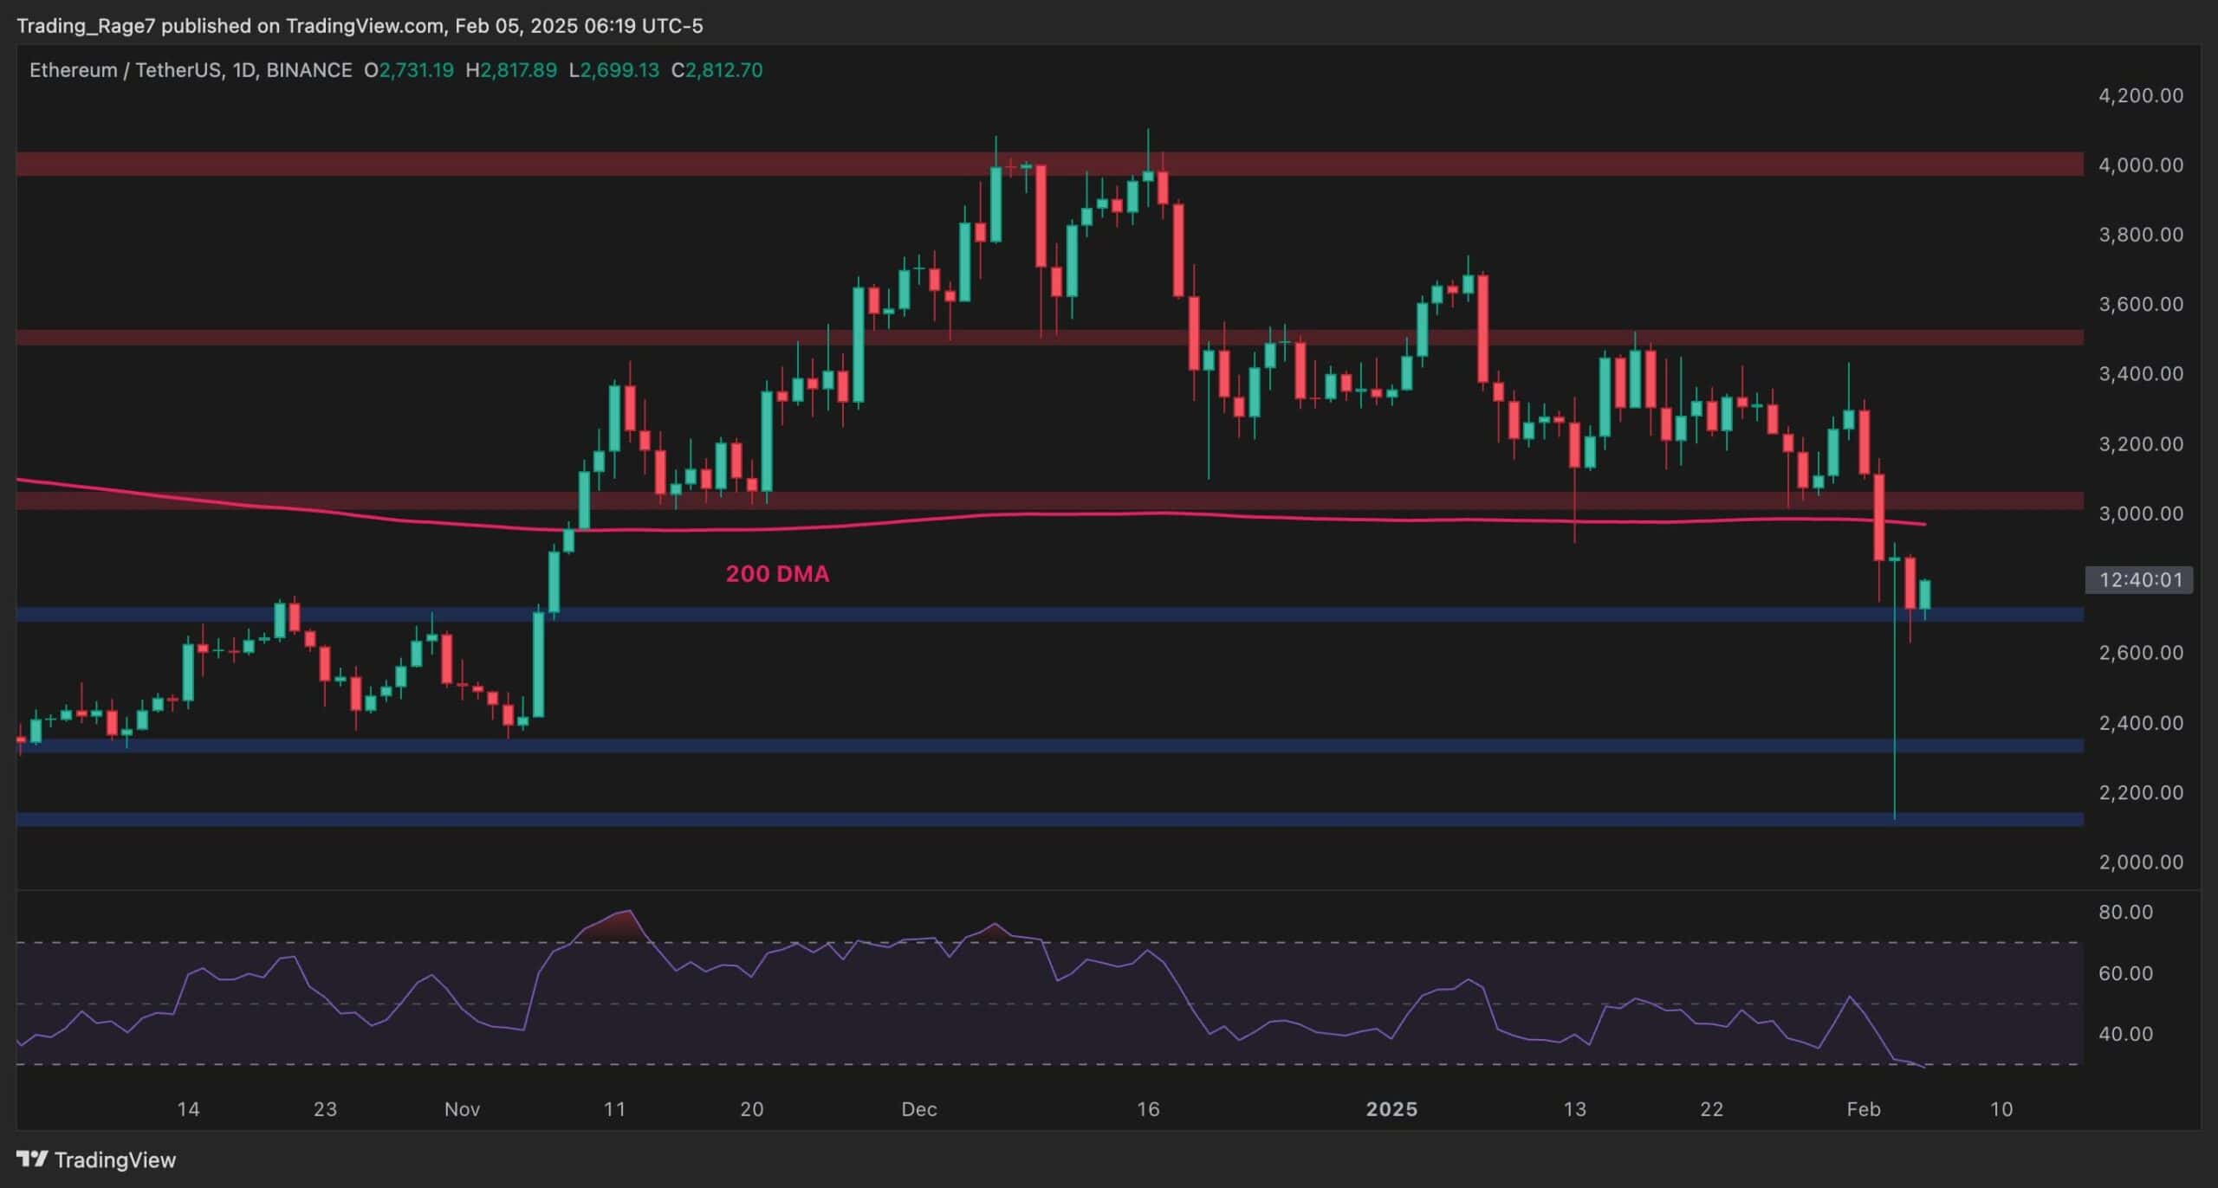Toggle visibility of the 200 DMA overlay
The width and height of the screenshot is (2218, 1188).
(777, 573)
